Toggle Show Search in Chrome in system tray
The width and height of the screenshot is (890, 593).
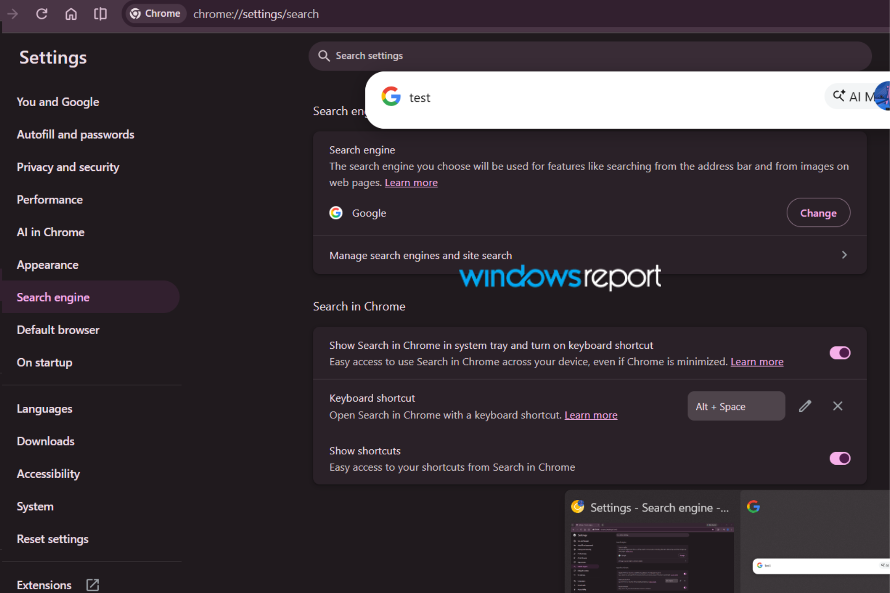coord(839,353)
